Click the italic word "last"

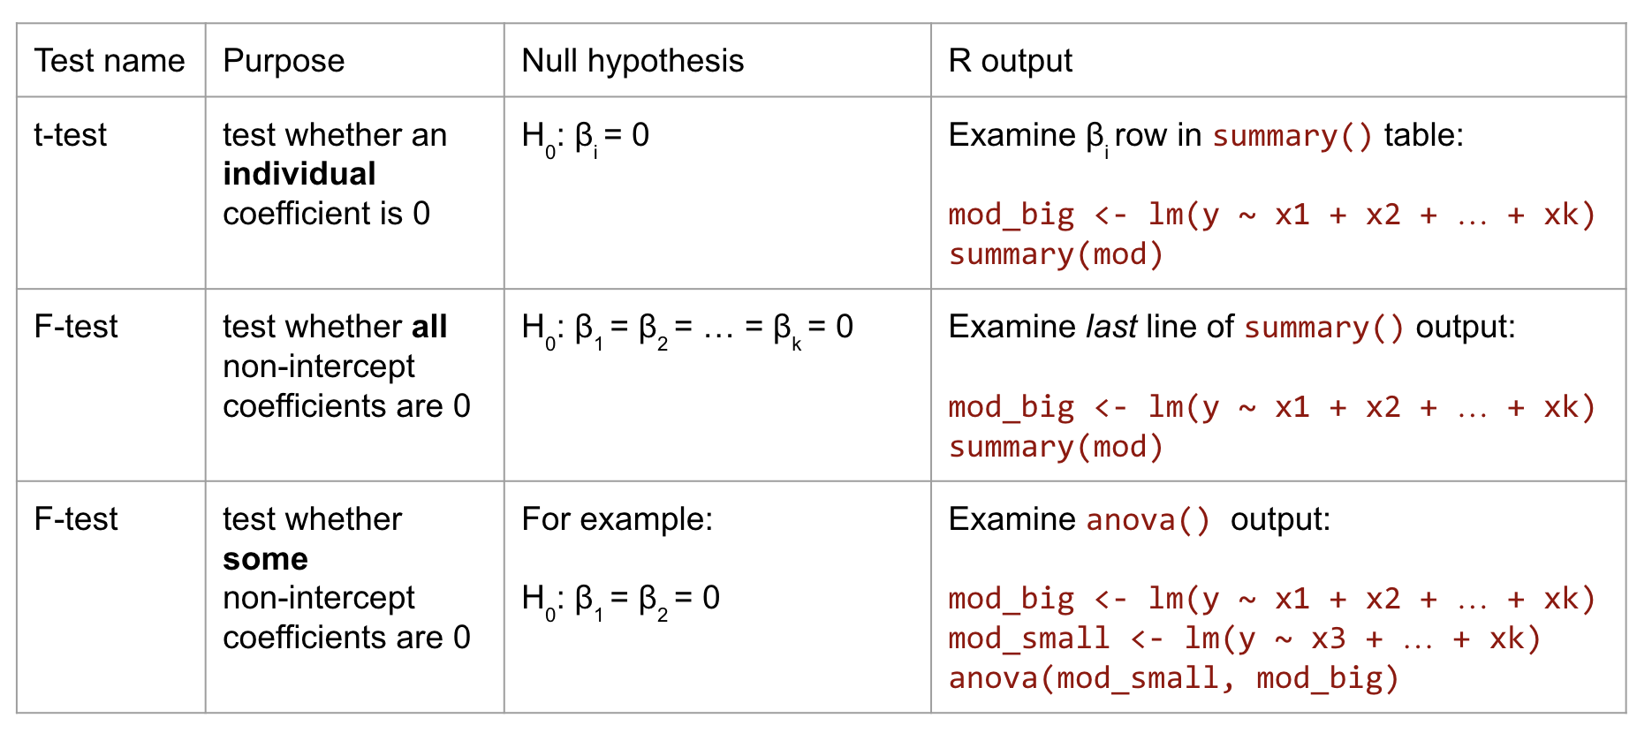(1111, 327)
